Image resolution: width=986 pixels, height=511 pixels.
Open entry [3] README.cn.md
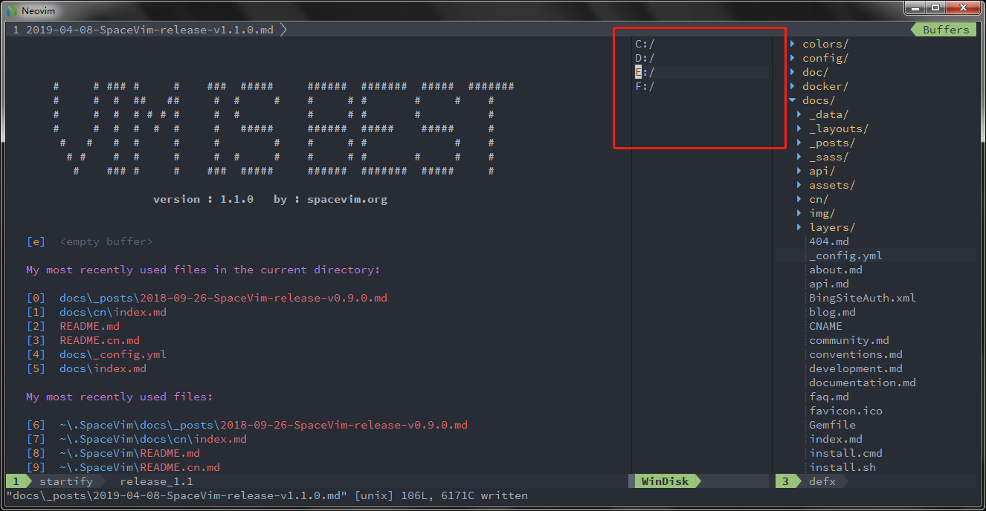click(x=83, y=340)
